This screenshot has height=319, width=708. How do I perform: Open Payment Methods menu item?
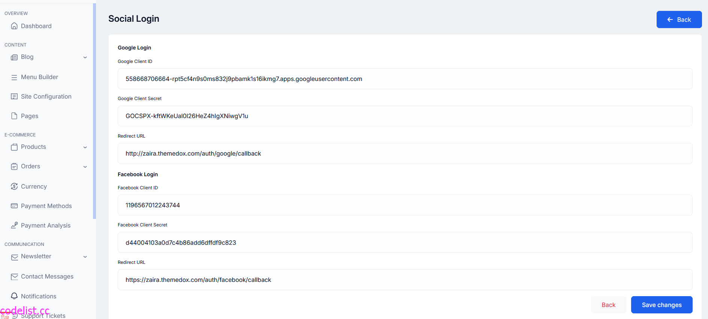coord(46,206)
